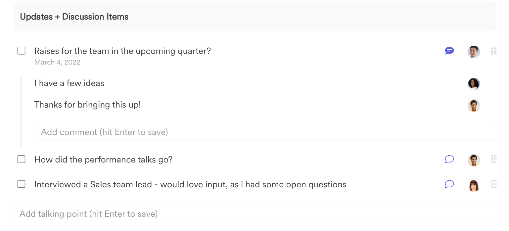Check the performance talks checkbox
509x231 pixels.
tap(22, 160)
